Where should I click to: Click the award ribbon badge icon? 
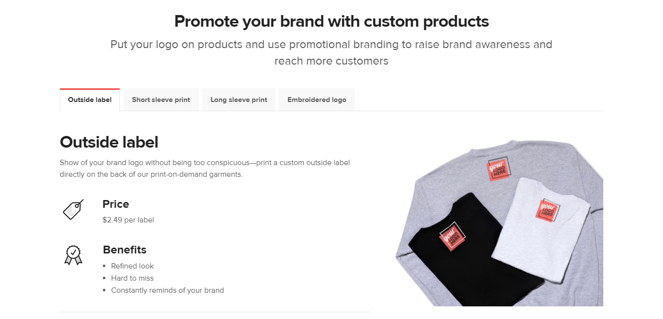[73, 254]
